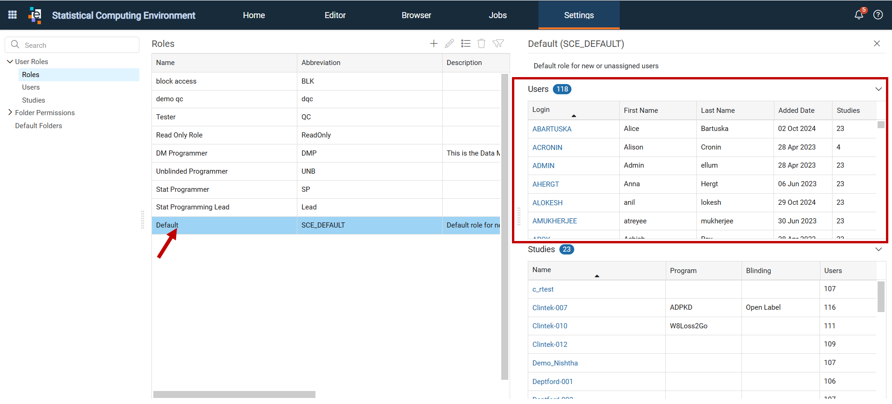Open user ADMIN link
Image resolution: width=892 pixels, height=404 pixels.
(544, 166)
